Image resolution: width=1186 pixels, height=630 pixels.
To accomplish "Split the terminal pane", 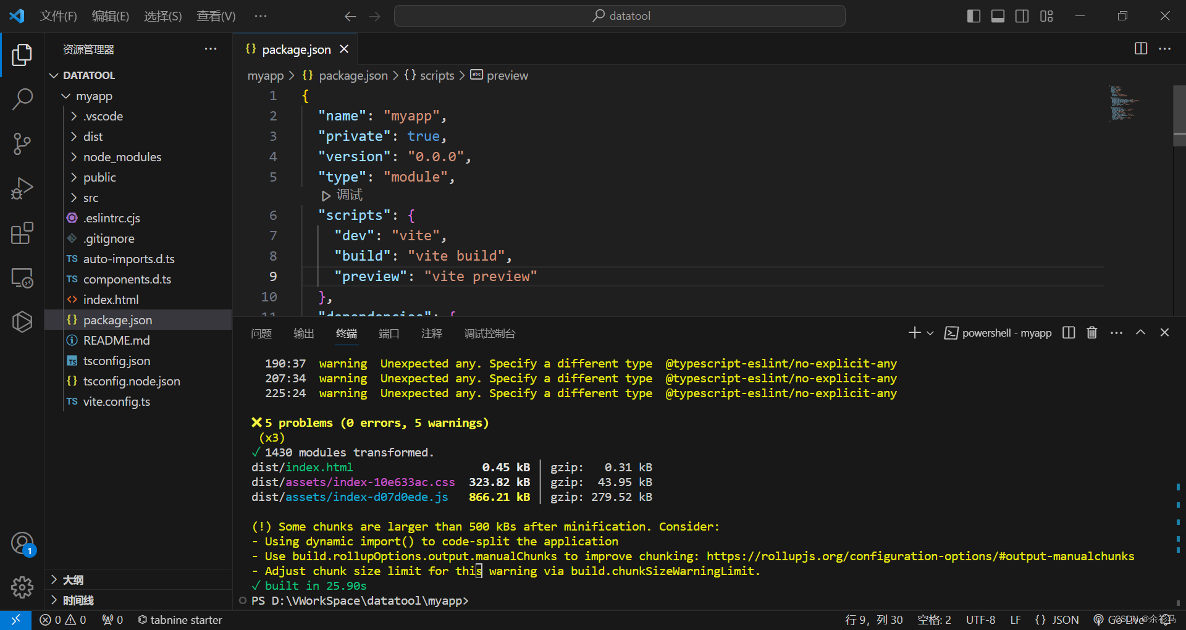I will point(1068,332).
